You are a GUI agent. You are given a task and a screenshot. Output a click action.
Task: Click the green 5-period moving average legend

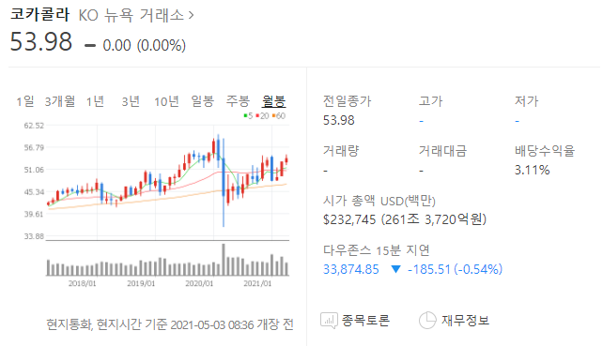click(x=248, y=116)
